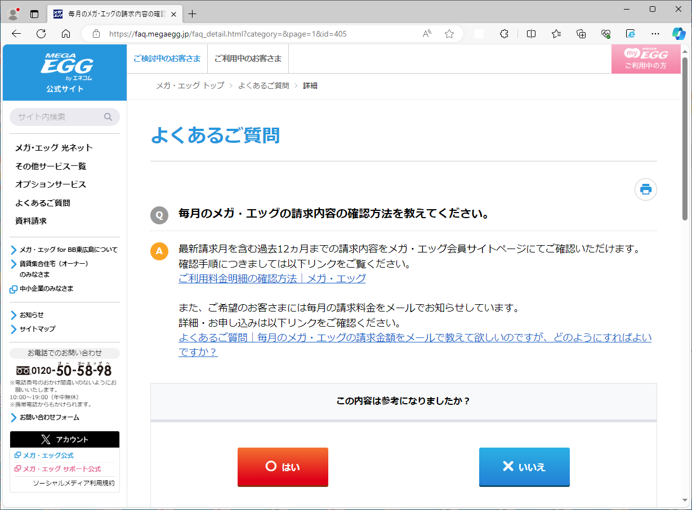Print this FAQ with printer icon
Image resolution: width=692 pixels, height=510 pixels.
[x=646, y=189]
